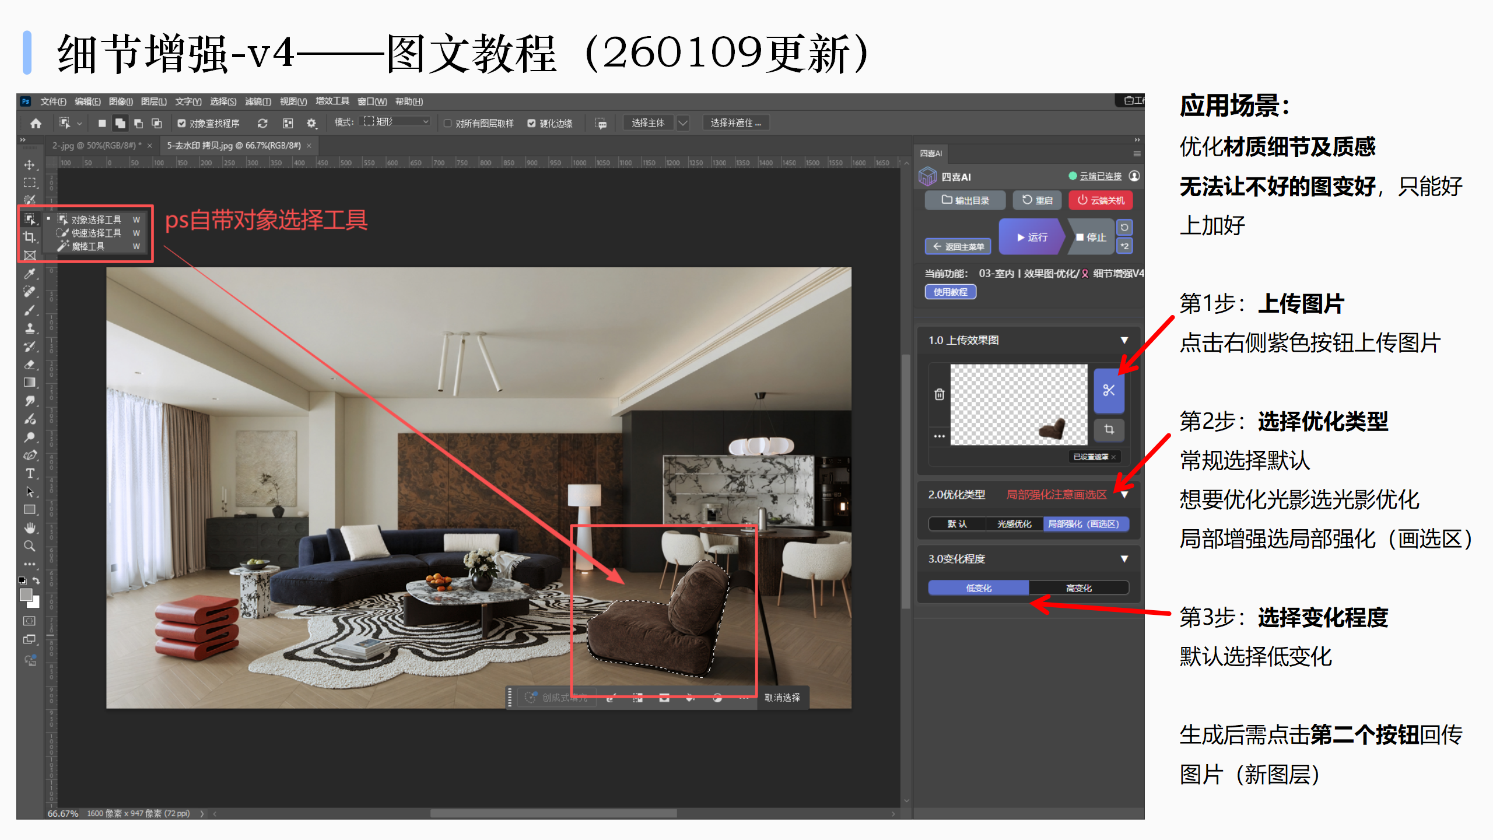The image size is (1493, 840).
Task: Select the 高变化 option
Action: pyautogui.click(x=1078, y=588)
